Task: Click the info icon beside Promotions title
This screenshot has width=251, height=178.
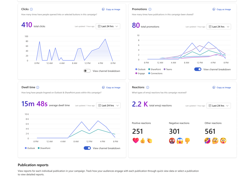Action: click(150, 9)
